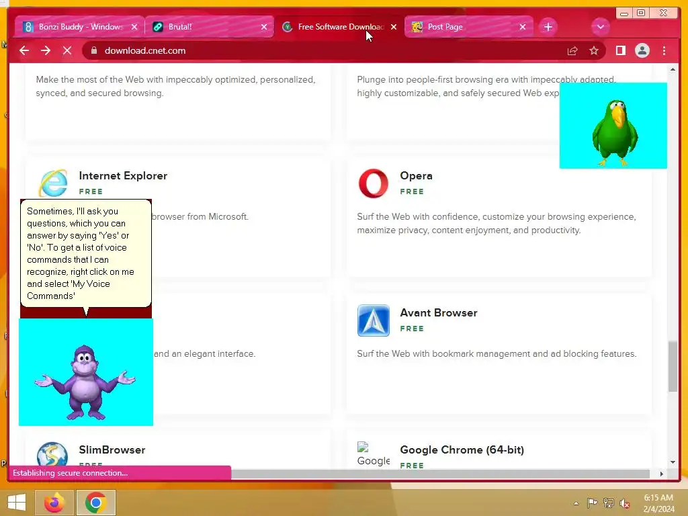The image size is (688, 516).
Task: Open the Action Center flag icon
Action: [x=592, y=503]
